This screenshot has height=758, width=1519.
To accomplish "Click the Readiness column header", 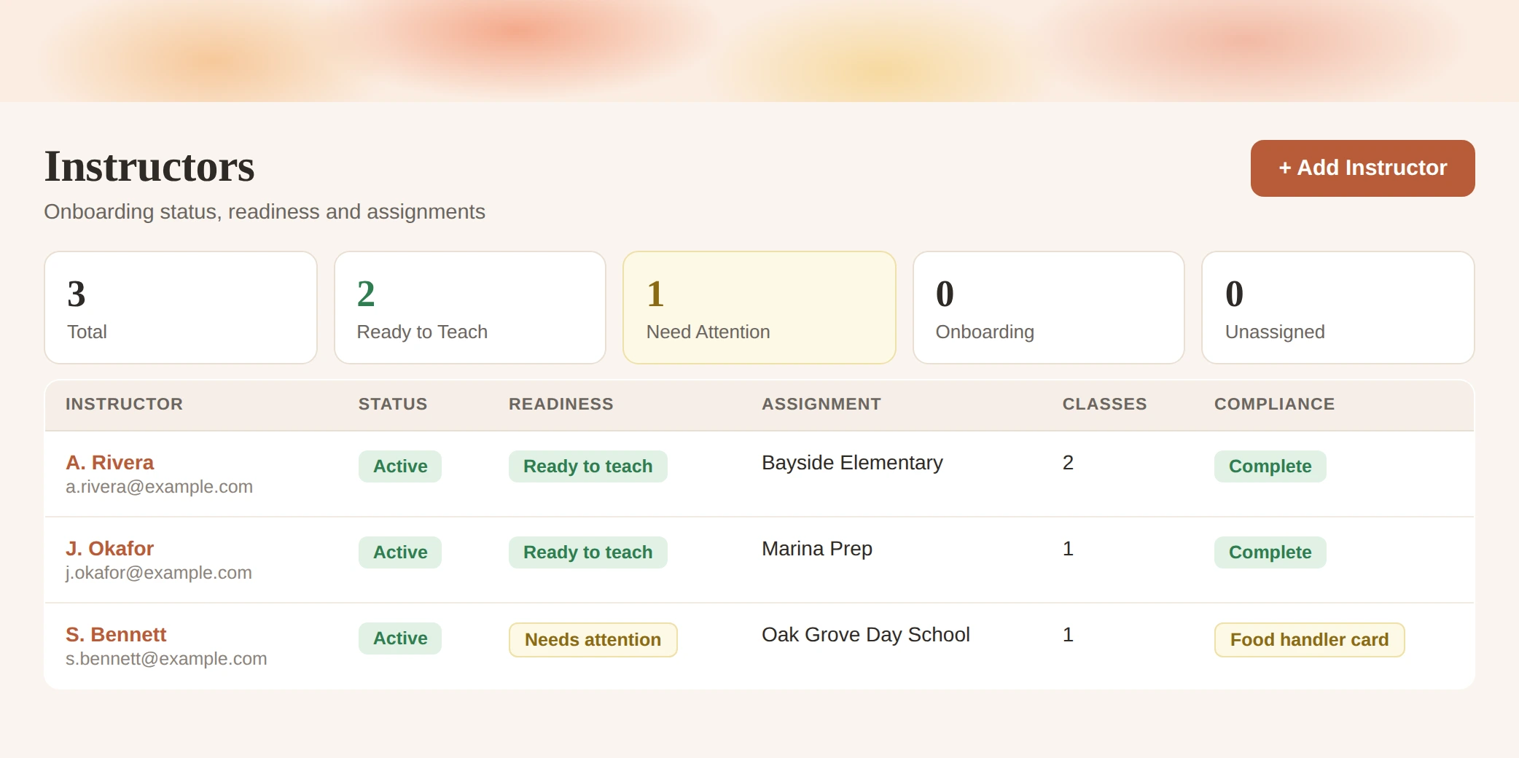I will 561,405.
